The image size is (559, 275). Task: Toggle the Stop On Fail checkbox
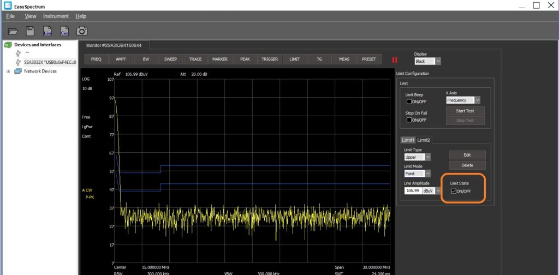coord(409,120)
